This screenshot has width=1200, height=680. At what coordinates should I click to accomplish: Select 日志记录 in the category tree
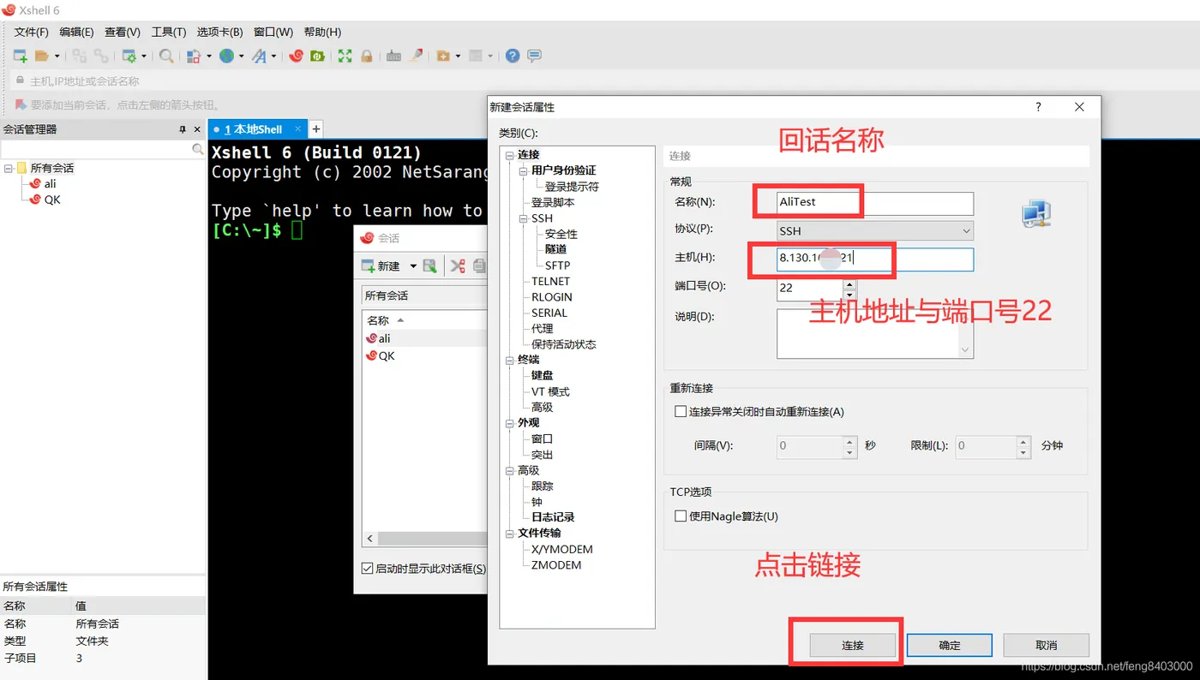pos(553,517)
